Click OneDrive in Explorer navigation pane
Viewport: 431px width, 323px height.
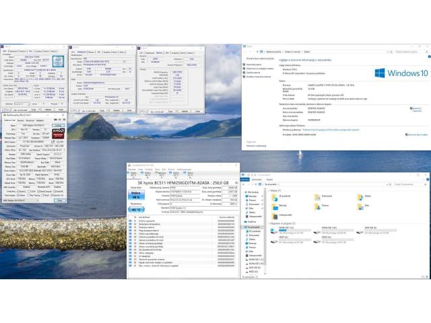pyautogui.click(x=251, y=221)
